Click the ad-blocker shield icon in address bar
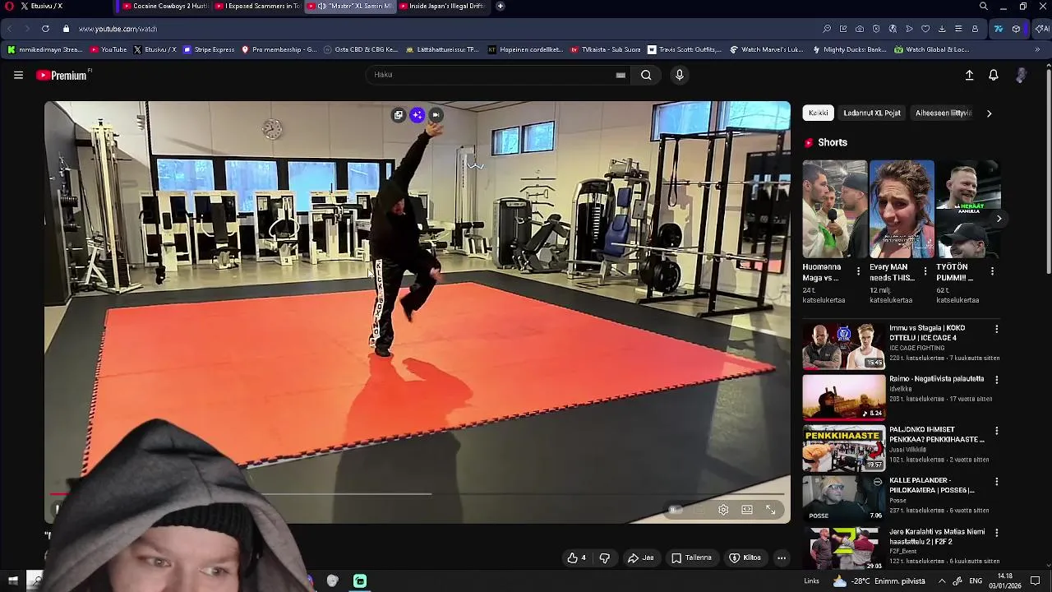Screen dimensions: 1052x592 876,29
